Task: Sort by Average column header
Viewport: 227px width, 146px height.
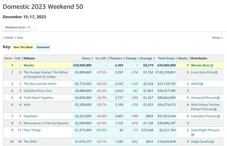Action: [x=146, y=58]
